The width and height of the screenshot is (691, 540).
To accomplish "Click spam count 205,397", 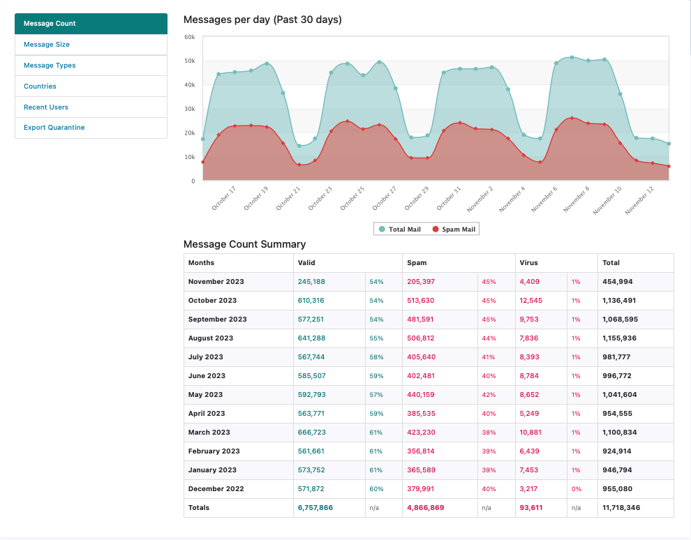I will [x=421, y=281].
